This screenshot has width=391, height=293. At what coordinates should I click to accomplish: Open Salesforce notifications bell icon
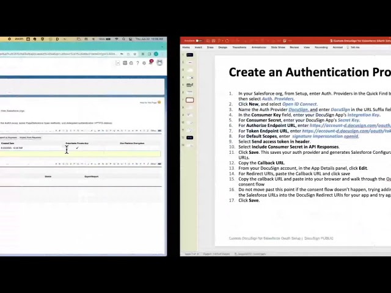[x=151, y=62]
